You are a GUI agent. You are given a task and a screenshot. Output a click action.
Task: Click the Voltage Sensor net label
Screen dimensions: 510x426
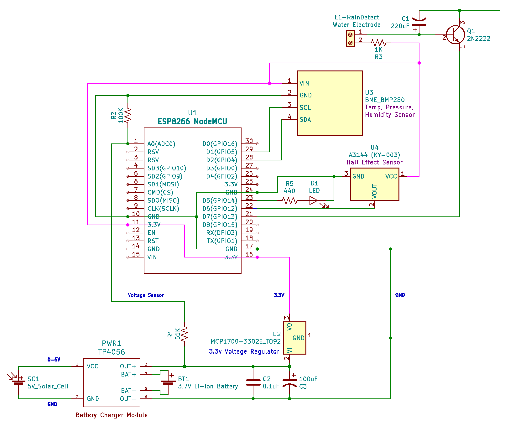pyautogui.click(x=146, y=295)
